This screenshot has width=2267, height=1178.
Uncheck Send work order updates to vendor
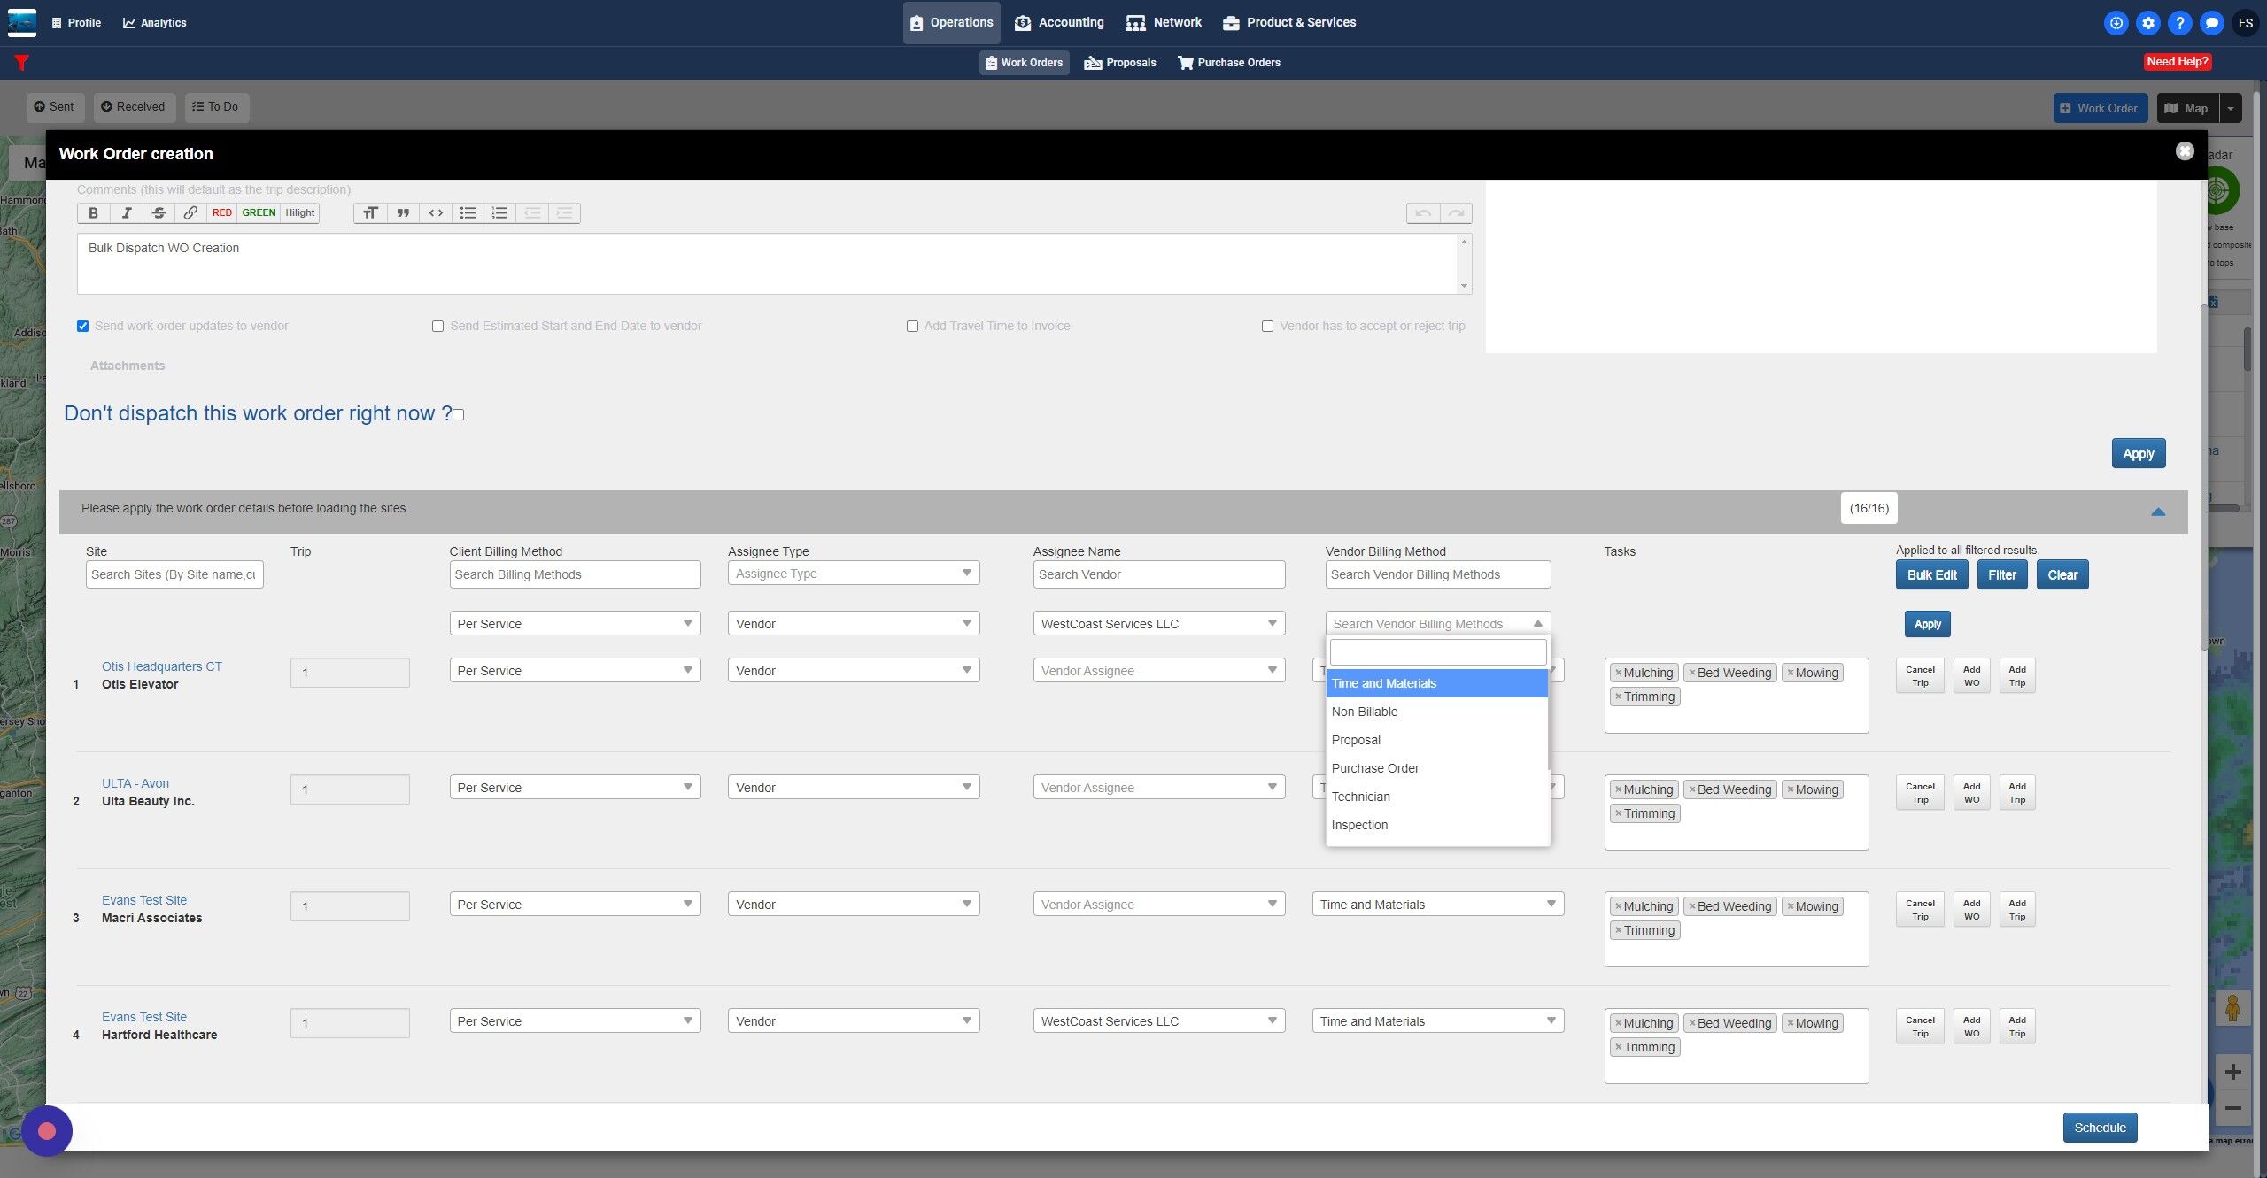pos(83,327)
